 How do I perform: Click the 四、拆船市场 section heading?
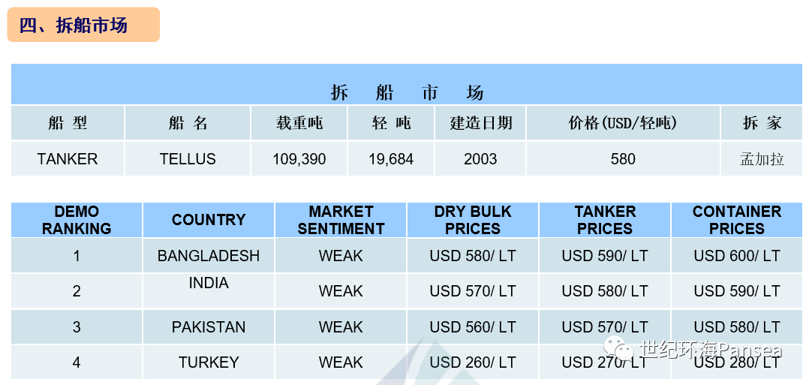(x=74, y=25)
